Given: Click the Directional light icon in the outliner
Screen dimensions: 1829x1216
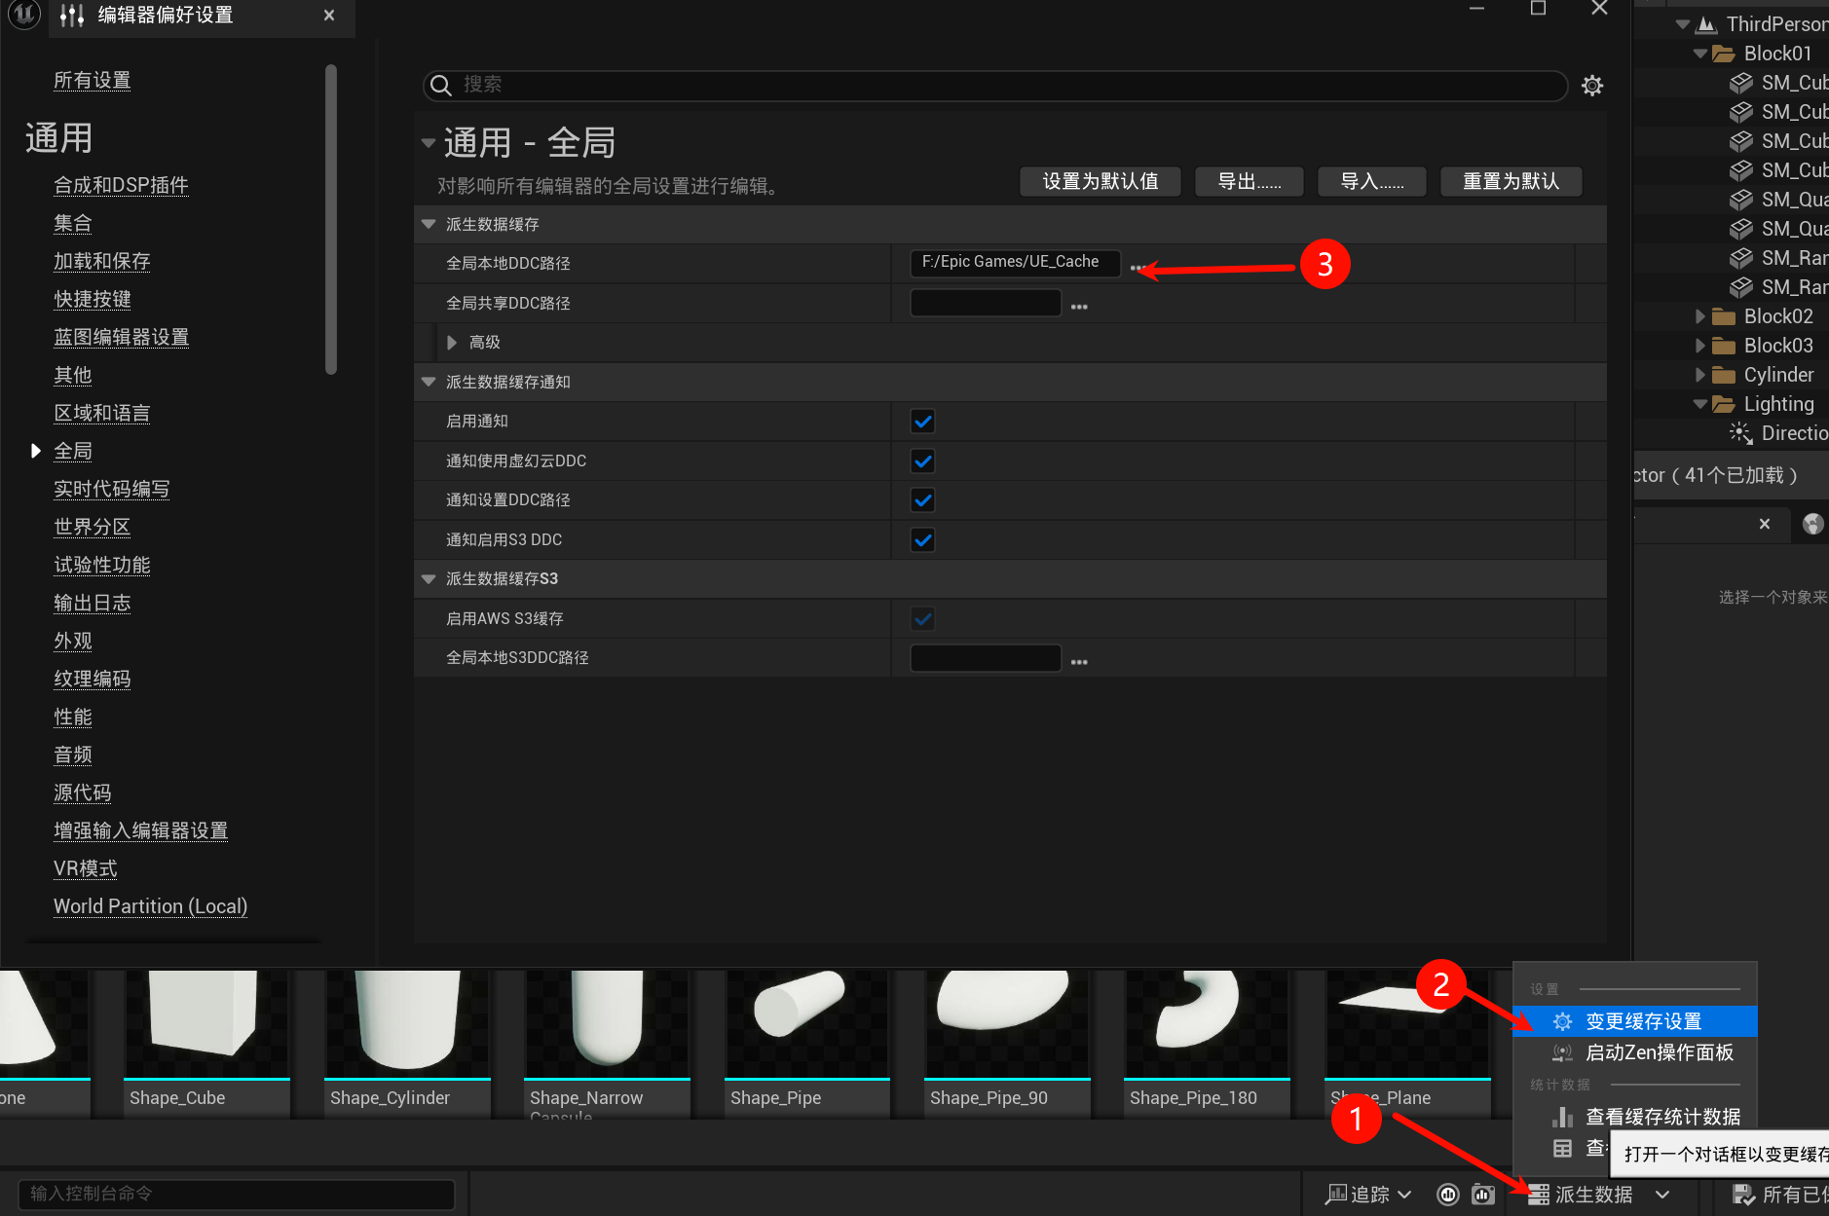Looking at the screenshot, I should pyautogui.click(x=1740, y=433).
